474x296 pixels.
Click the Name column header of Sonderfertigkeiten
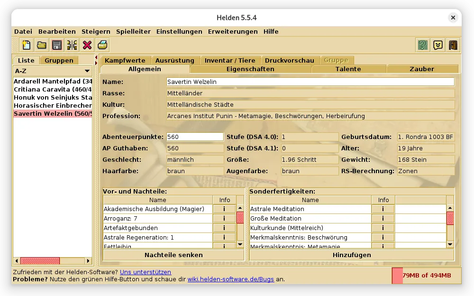coord(310,200)
